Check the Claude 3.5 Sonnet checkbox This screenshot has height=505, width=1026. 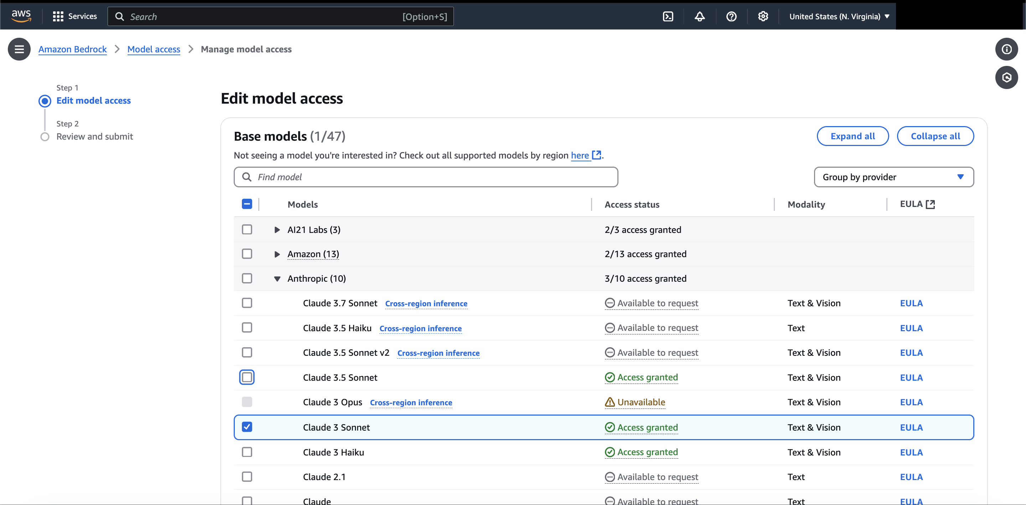247,377
